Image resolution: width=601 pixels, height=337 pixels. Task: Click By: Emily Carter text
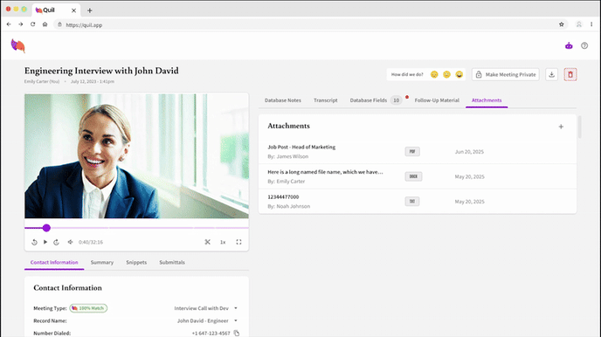(287, 182)
